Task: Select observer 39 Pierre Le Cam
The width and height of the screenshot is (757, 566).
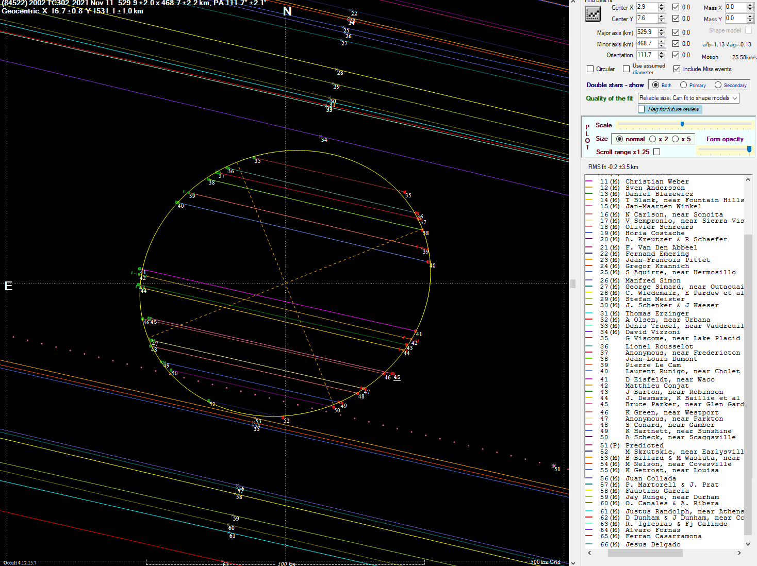Action: click(x=664, y=365)
